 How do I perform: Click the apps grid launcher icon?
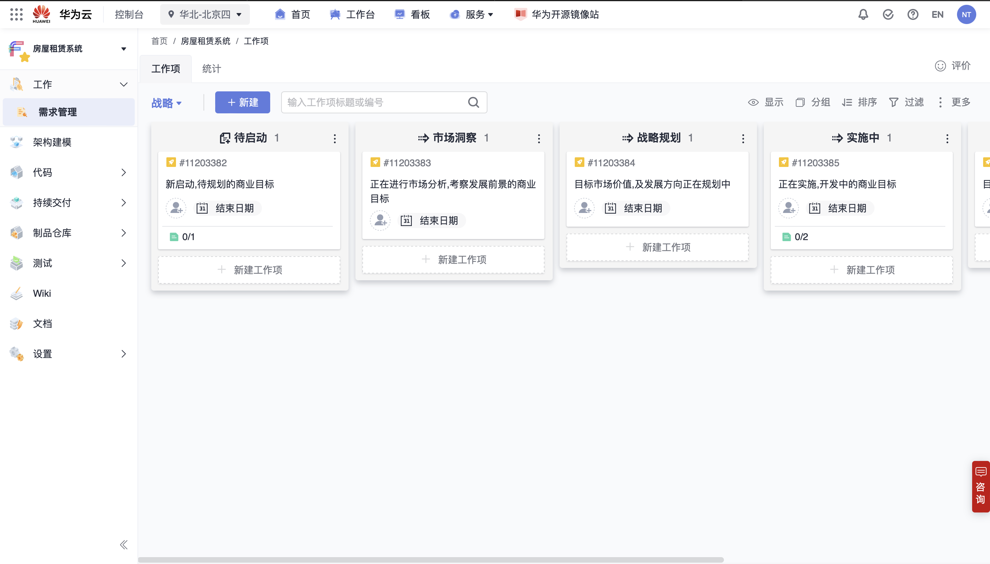coord(16,15)
